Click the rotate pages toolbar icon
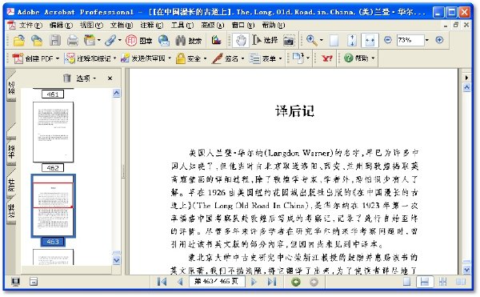480x297 pixels. [x=298, y=58]
